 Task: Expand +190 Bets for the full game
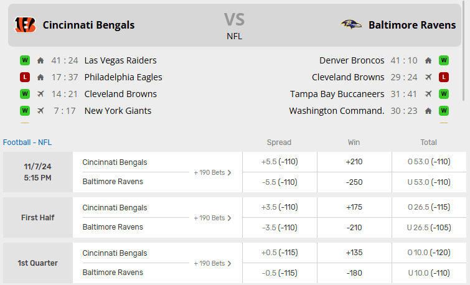[x=212, y=172]
